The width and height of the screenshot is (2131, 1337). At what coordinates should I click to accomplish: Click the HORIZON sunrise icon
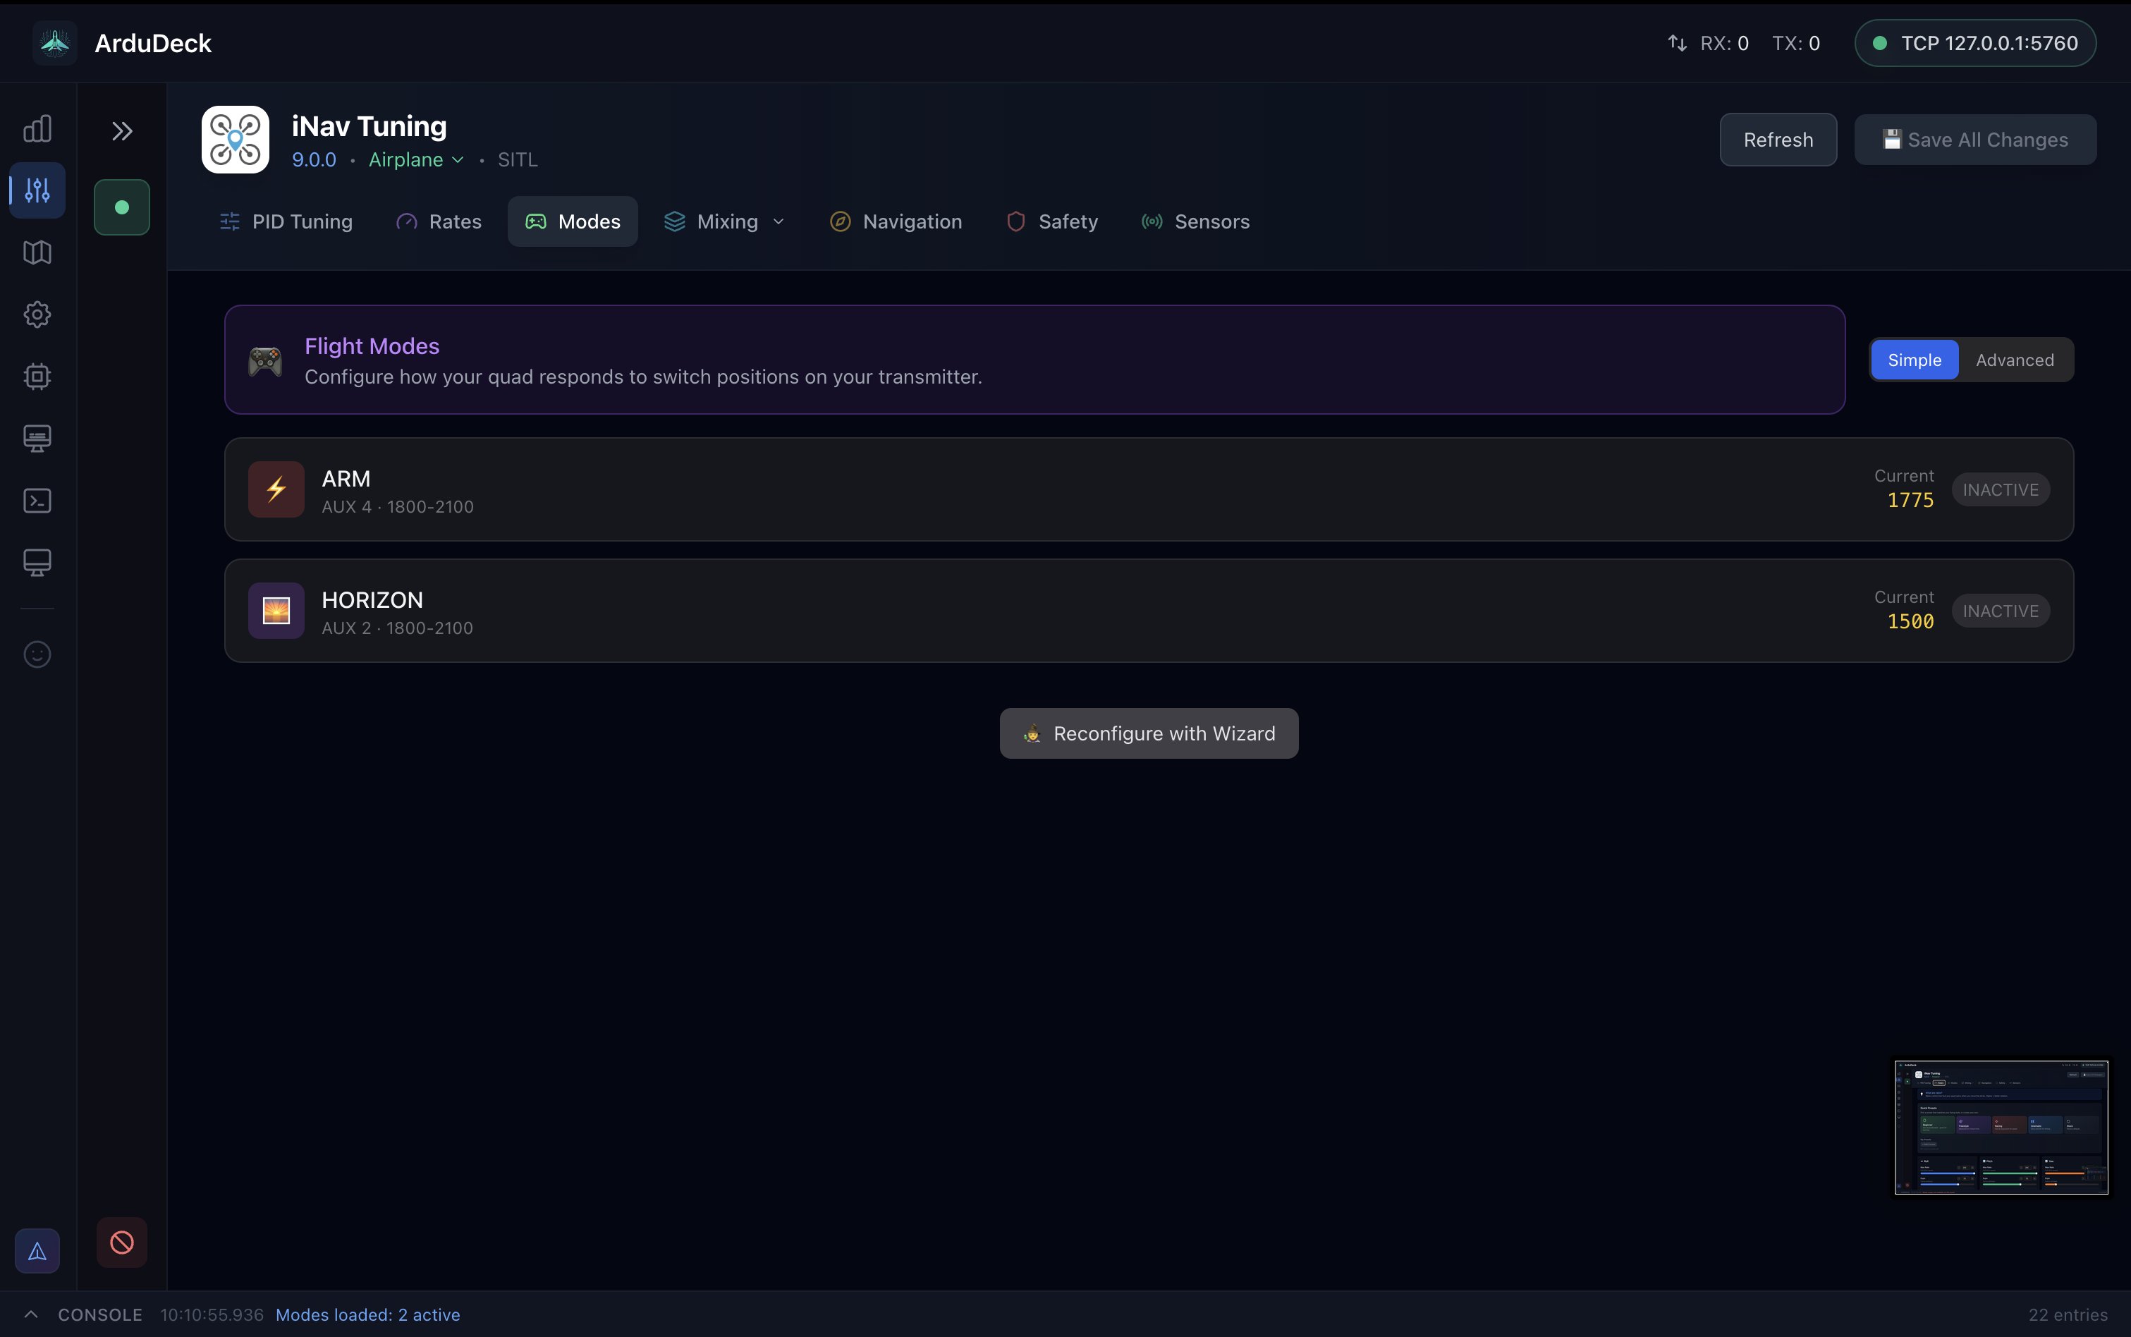[x=276, y=610]
